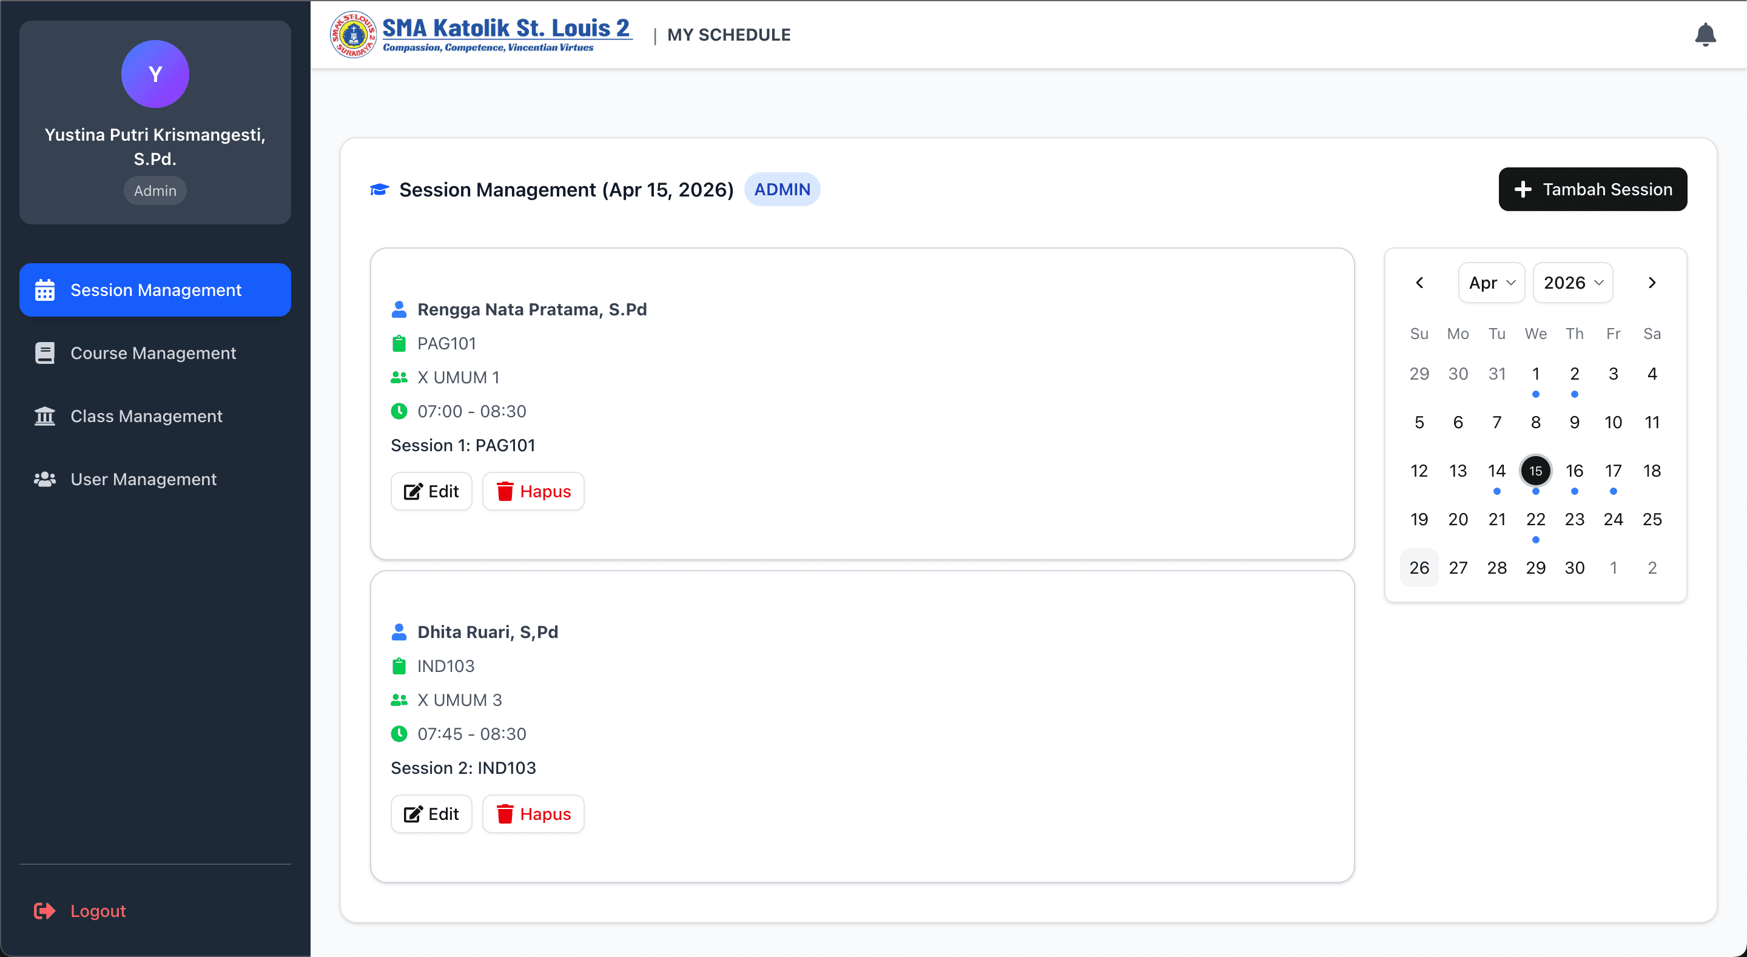
Task: Delete Session 2: IND103 with Hapus
Action: click(533, 814)
